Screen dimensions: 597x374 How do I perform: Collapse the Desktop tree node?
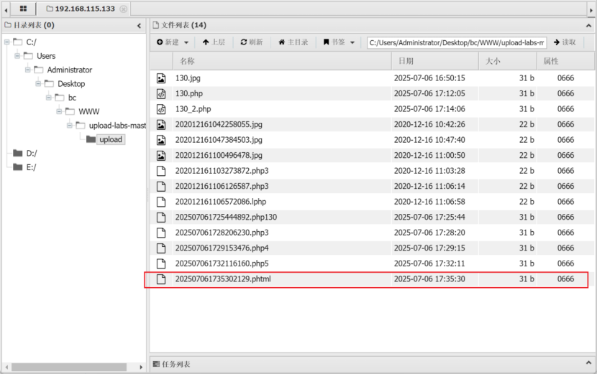[38, 83]
